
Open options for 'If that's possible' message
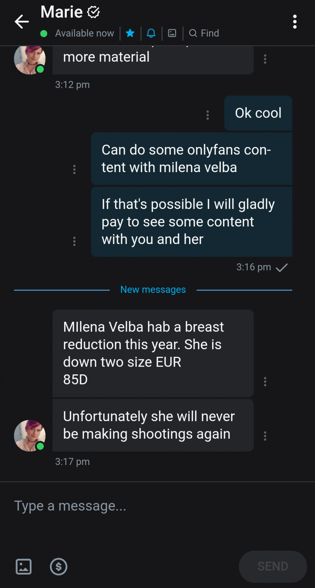pyautogui.click(x=74, y=241)
